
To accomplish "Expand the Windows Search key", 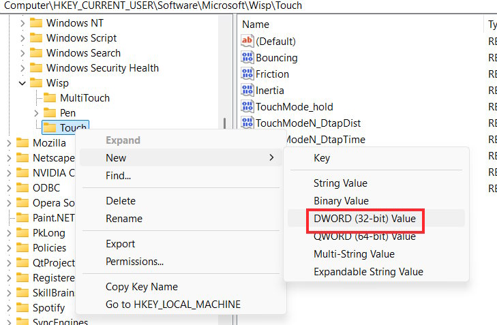I will pos(22,53).
